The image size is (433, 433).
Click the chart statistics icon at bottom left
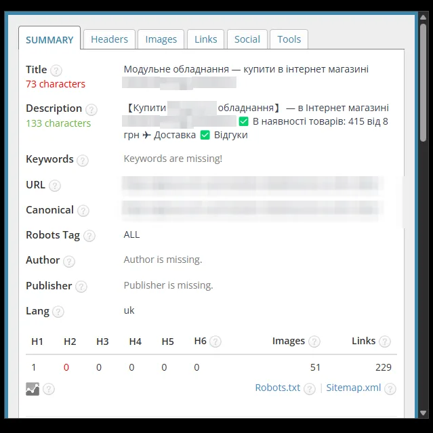click(x=33, y=389)
